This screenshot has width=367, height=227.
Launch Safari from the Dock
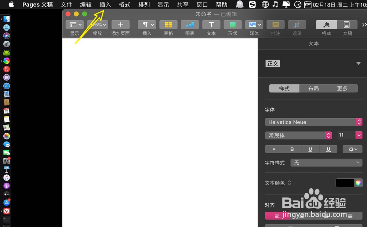coord(7,86)
